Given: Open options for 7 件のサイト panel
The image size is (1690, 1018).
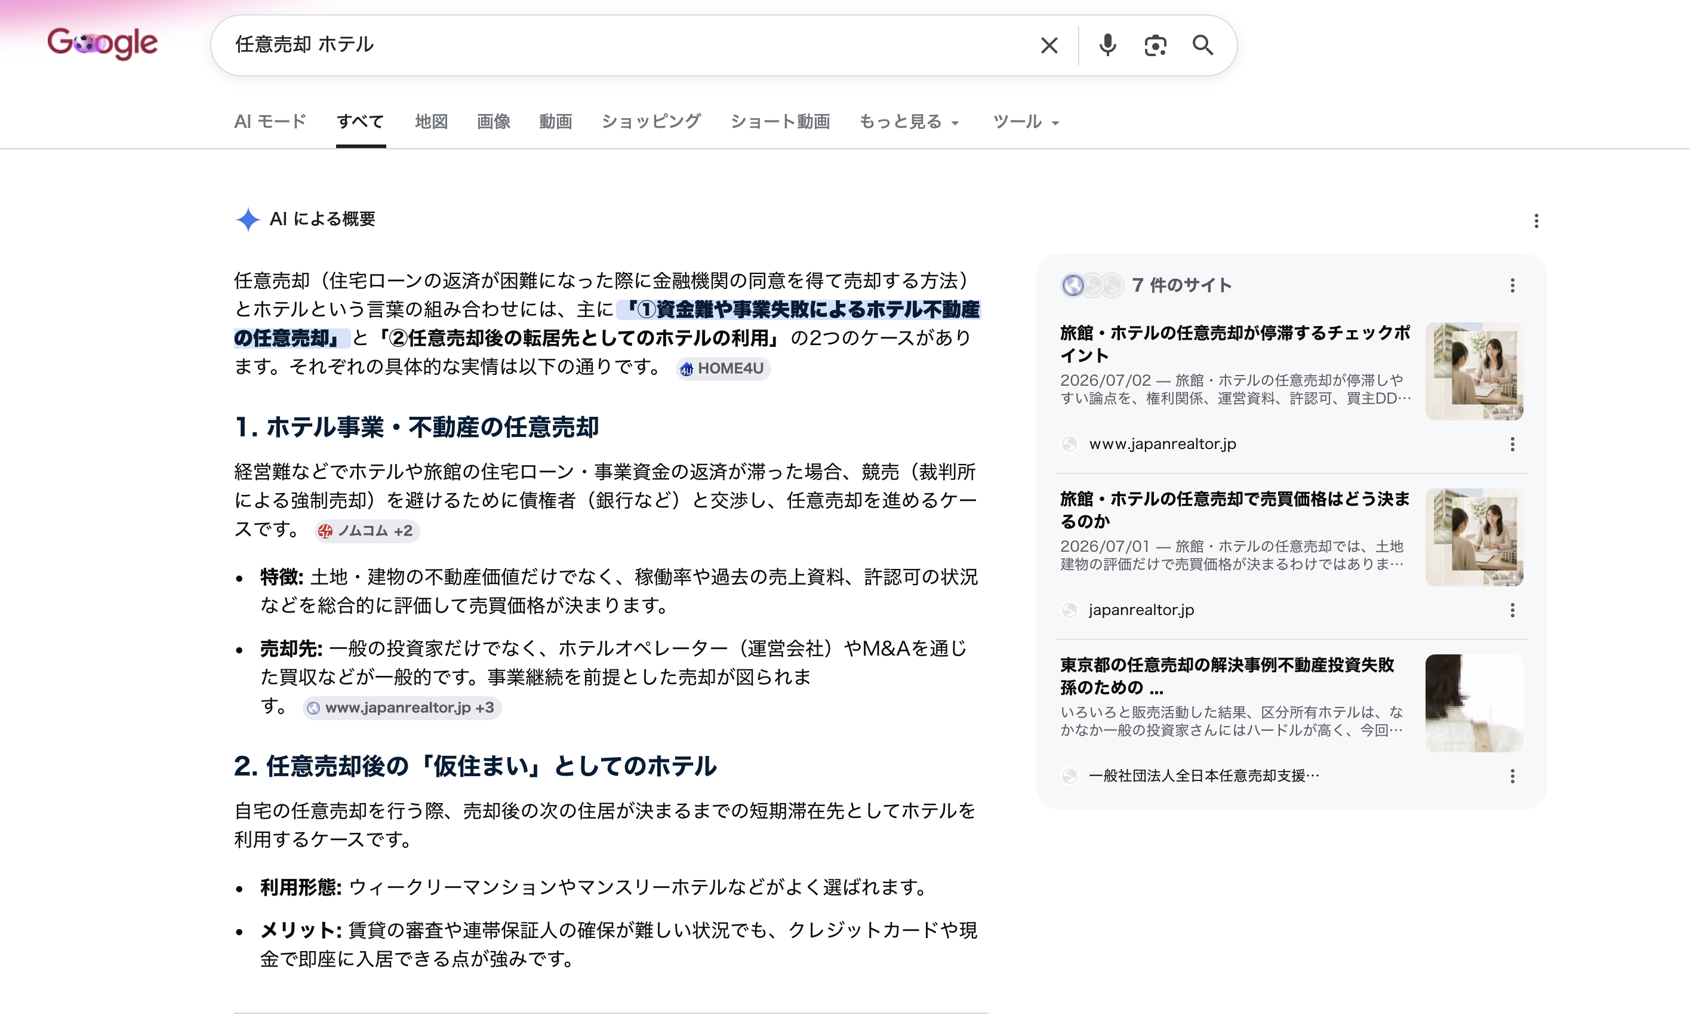Looking at the screenshot, I should point(1512,285).
